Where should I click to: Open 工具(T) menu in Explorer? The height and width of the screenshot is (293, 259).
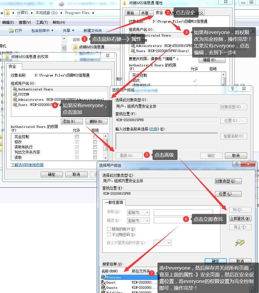42,23
